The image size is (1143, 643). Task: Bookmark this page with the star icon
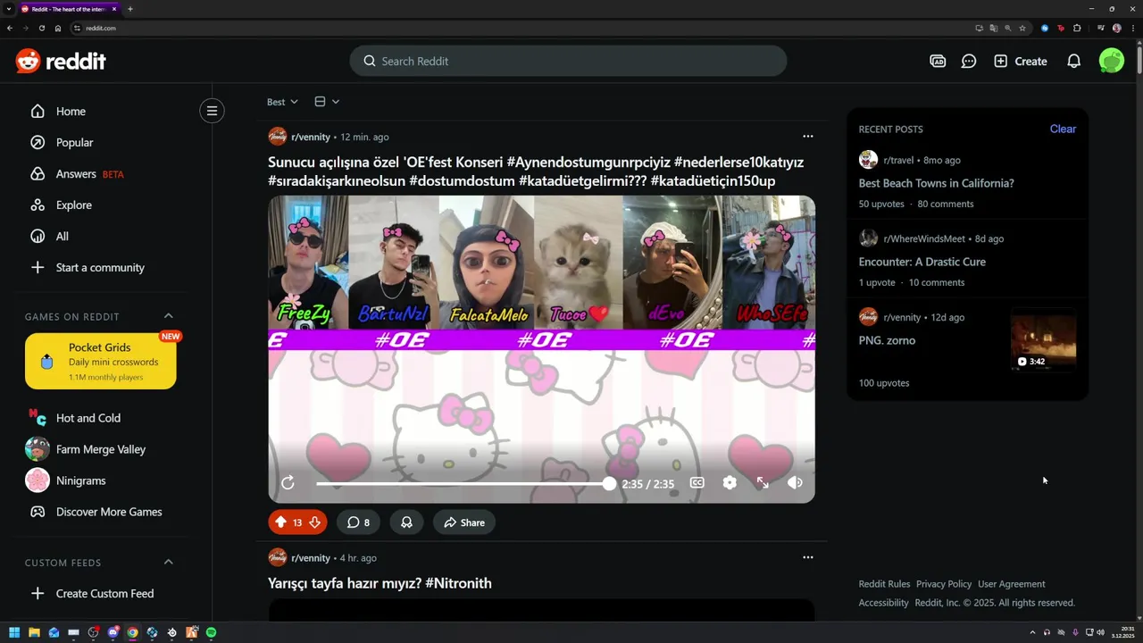[1022, 29]
